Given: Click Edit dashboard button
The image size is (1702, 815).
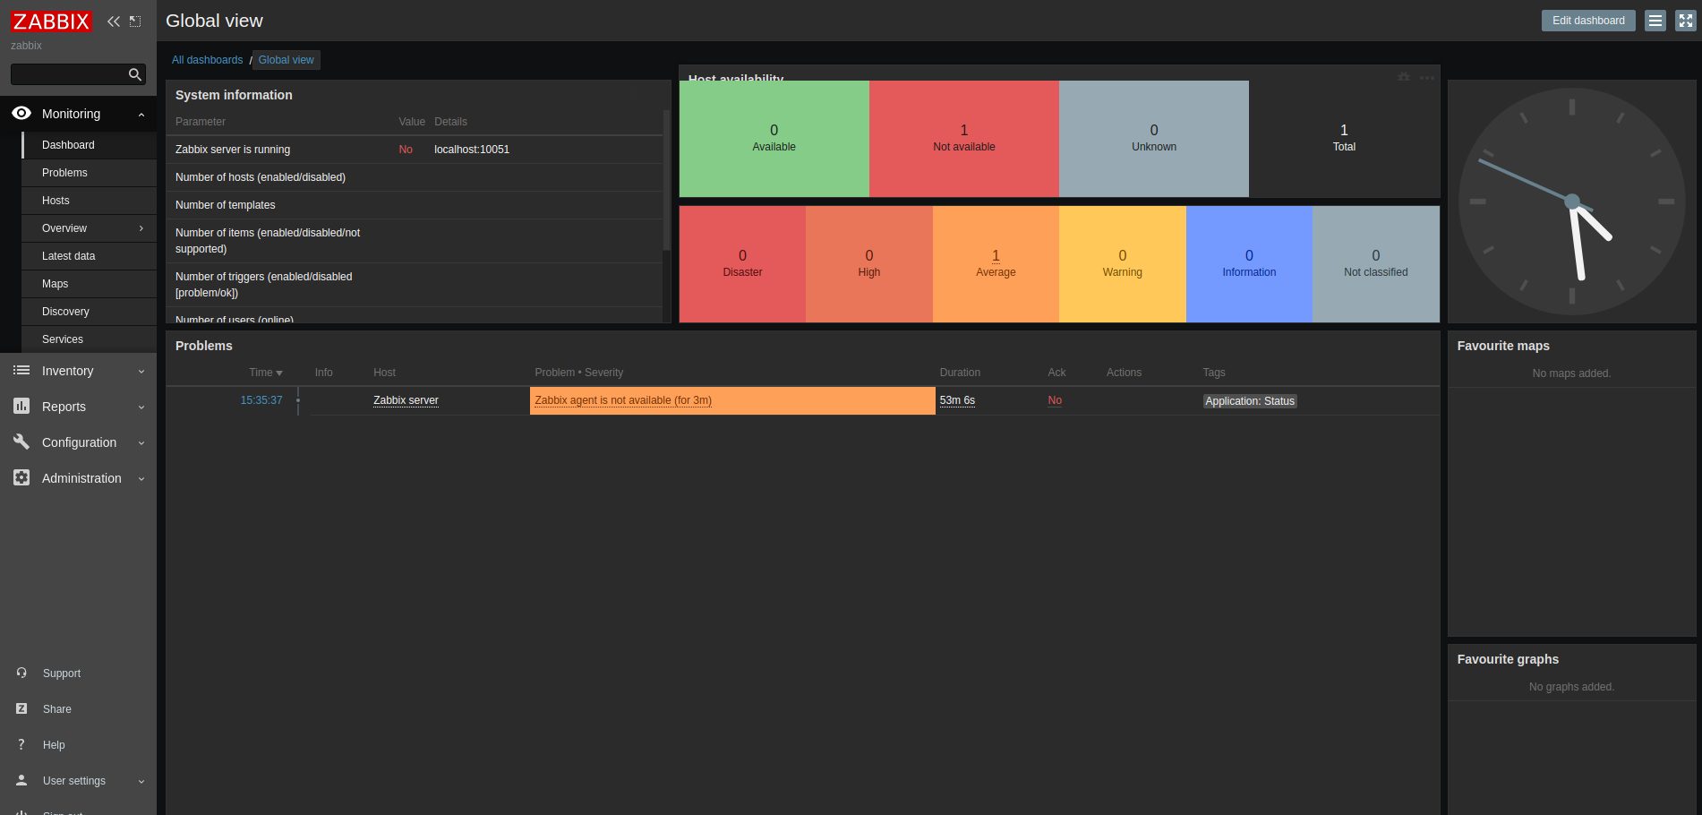Looking at the screenshot, I should point(1588,21).
